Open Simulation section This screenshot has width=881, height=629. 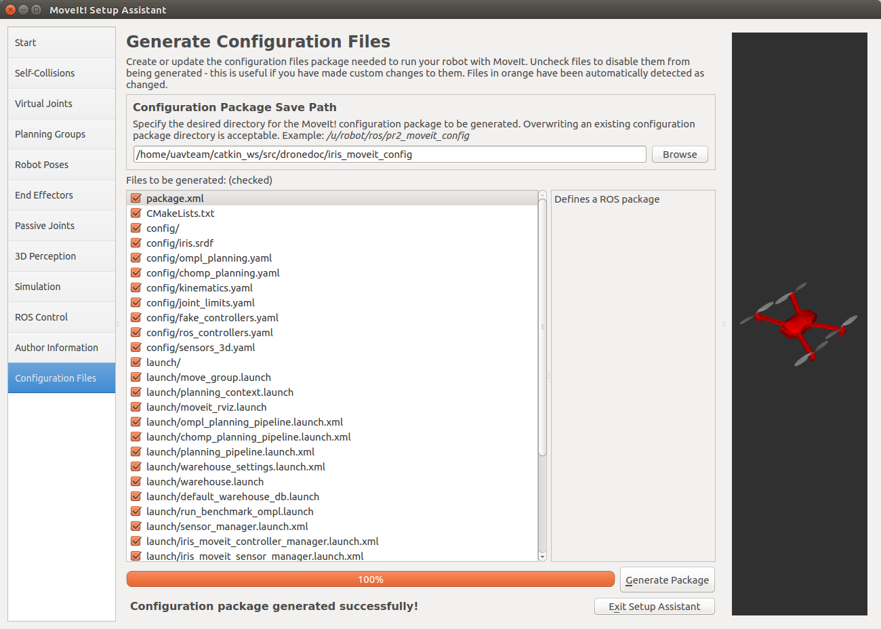(62, 287)
